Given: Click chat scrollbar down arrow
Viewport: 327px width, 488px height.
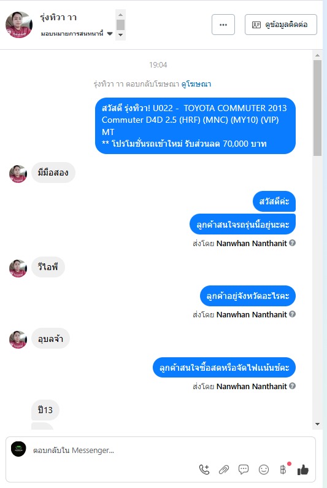Looking at the screenshot, I should (317, 424).
